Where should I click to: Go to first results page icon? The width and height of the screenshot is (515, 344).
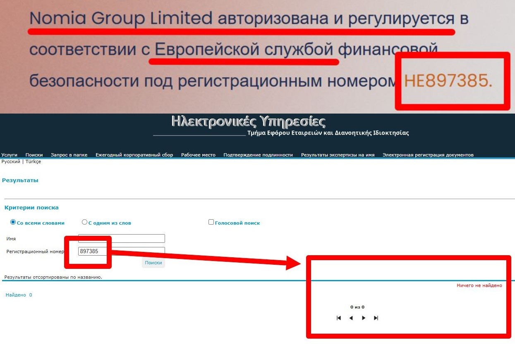(x=339, y=318)
